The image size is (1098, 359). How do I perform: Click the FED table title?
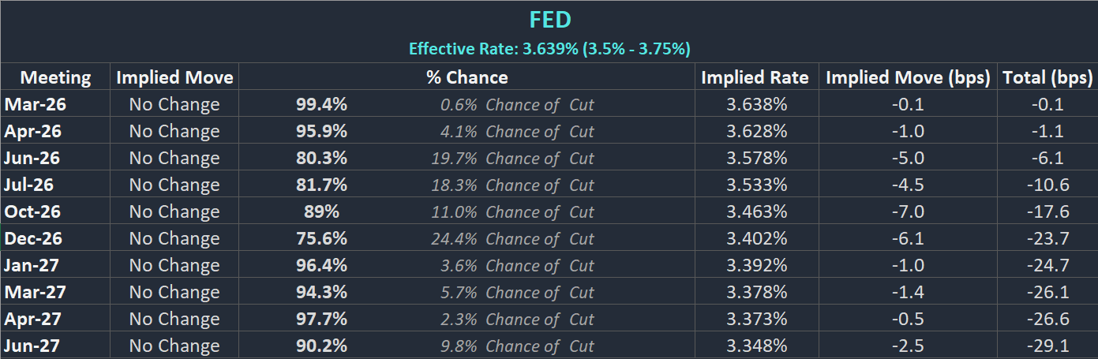(x=549, y=21)
